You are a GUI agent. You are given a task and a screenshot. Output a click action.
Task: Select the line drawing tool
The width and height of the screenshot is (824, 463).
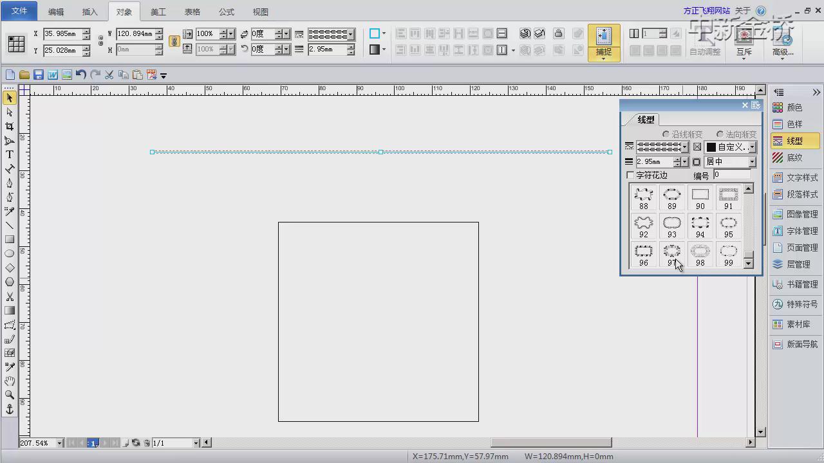click(x=10, y=225)
